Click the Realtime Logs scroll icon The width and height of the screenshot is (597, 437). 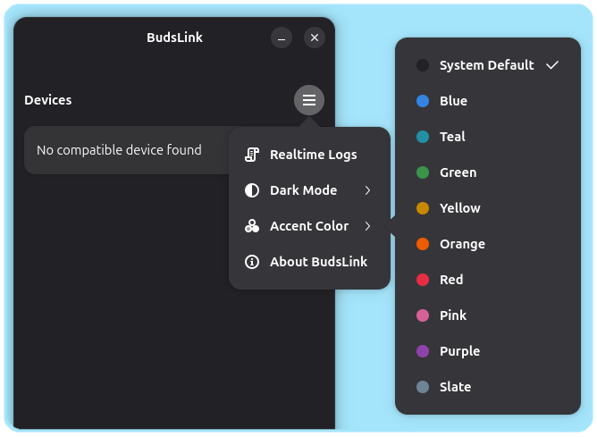click(252, 155)
